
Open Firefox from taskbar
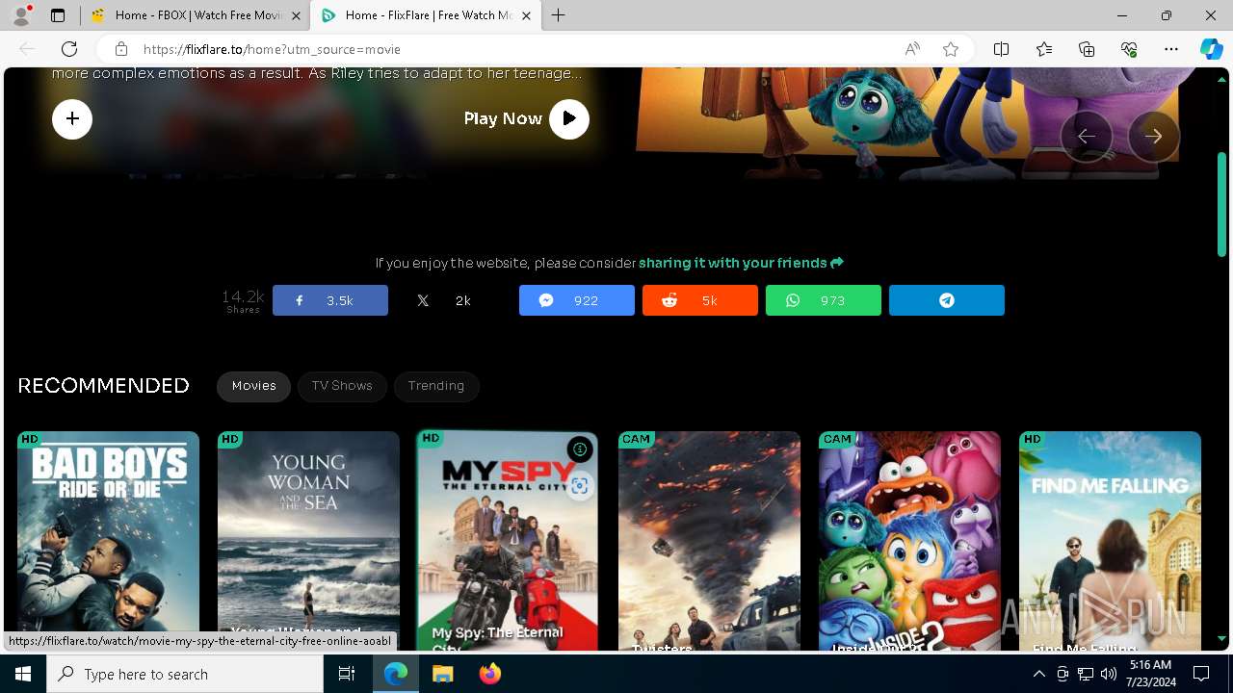[489, 674]
